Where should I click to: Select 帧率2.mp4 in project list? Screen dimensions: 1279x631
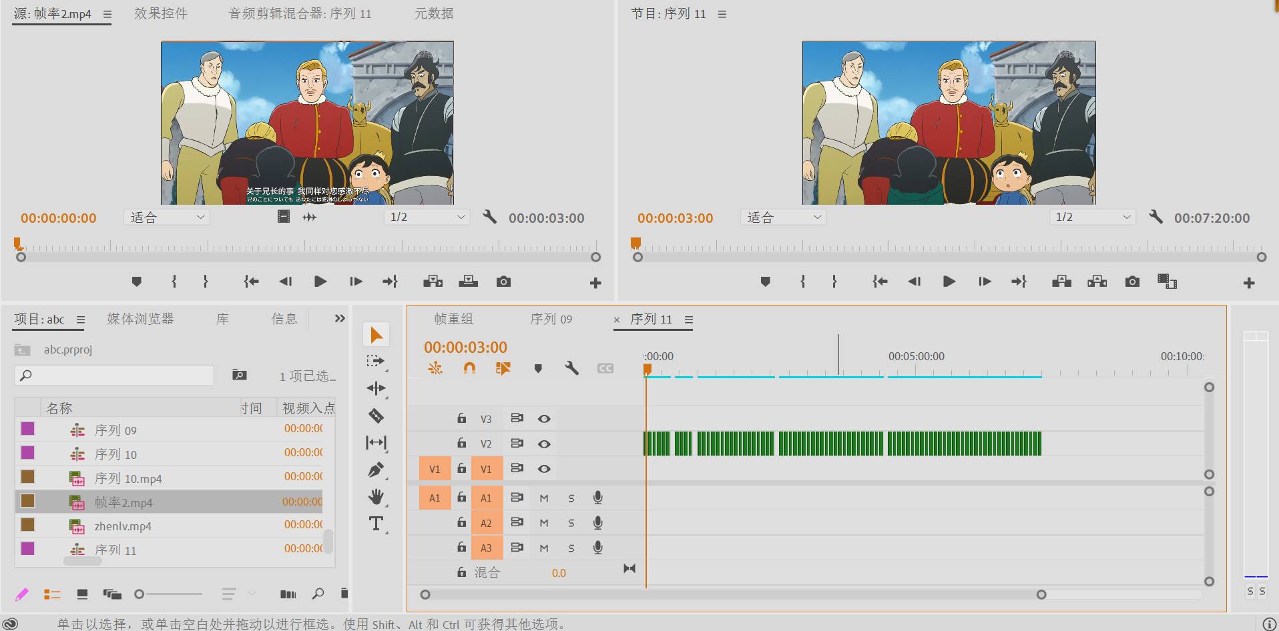[123, 503]
